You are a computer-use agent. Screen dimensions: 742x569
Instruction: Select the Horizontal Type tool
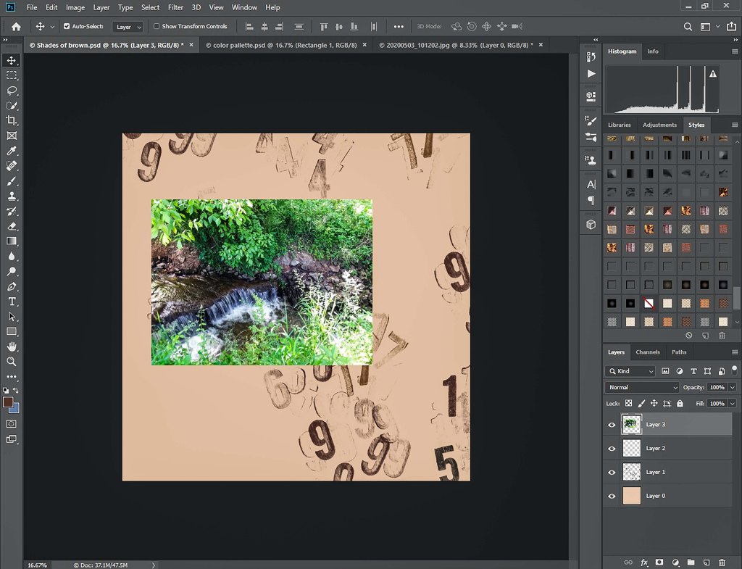[12, 302]
